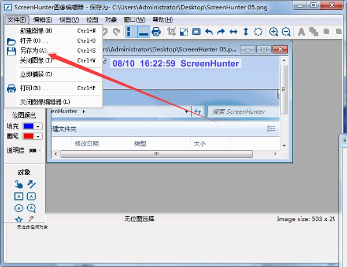Viewport: 347px width, 267px height.
Task: Click the text A icon in toolbar
Action: (x=301, y=32)
